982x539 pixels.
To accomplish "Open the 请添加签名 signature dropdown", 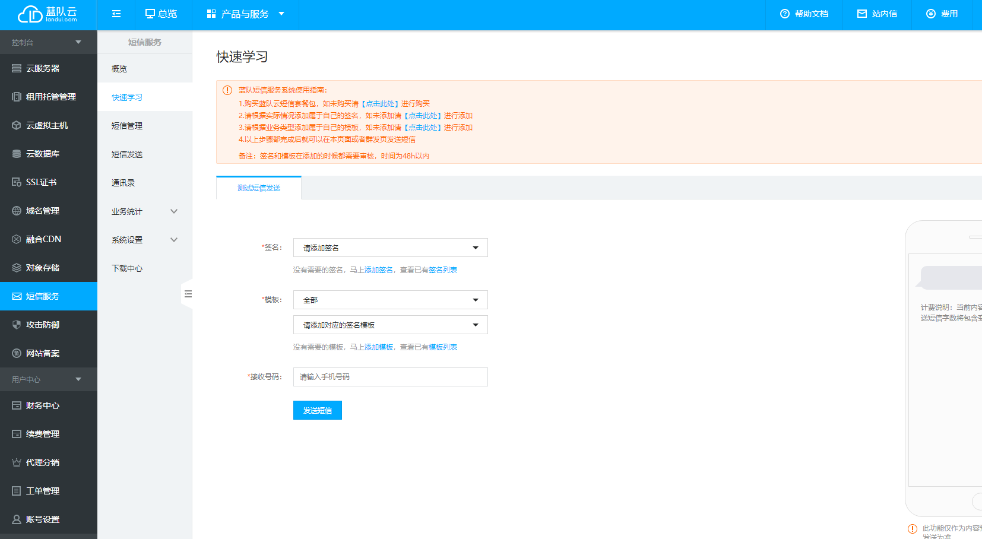I will (x=390, y=248).
